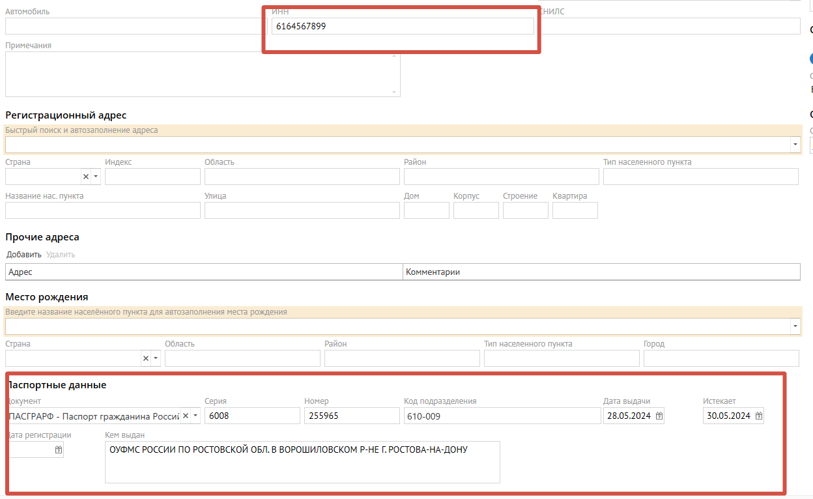Viewport: 813px width, 499px height.
Task: Click the registration address Район field
Action: [502, 177]
